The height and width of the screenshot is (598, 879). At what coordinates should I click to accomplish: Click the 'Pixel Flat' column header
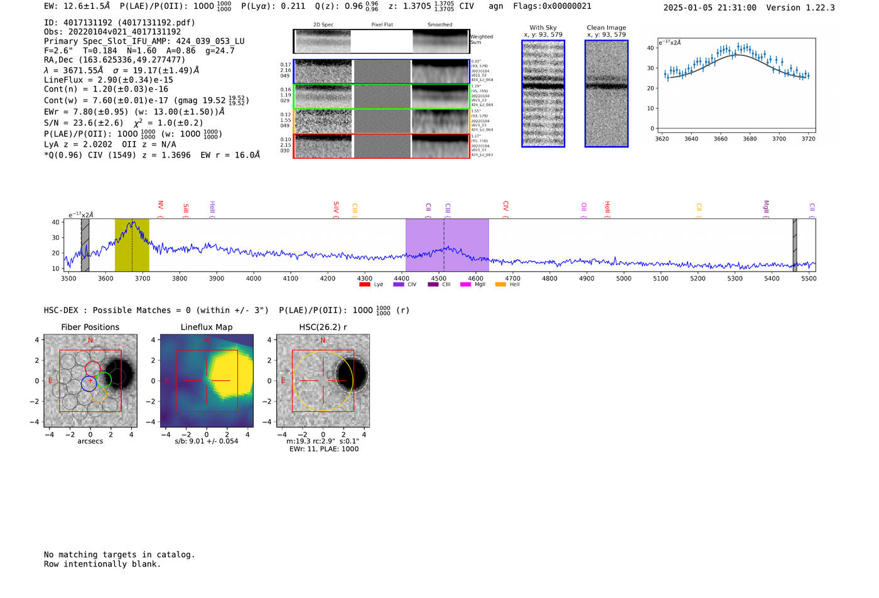tap(382, 25)
